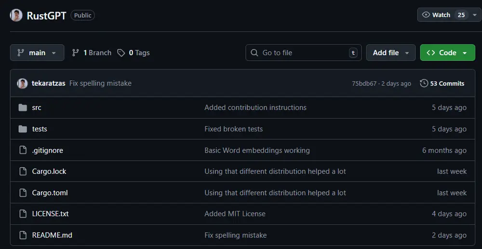Image resolution: width=482 pixels, height=249 pixels.
Task: Click the branch icon beside 1 Branch
Action: coord(75,53)
